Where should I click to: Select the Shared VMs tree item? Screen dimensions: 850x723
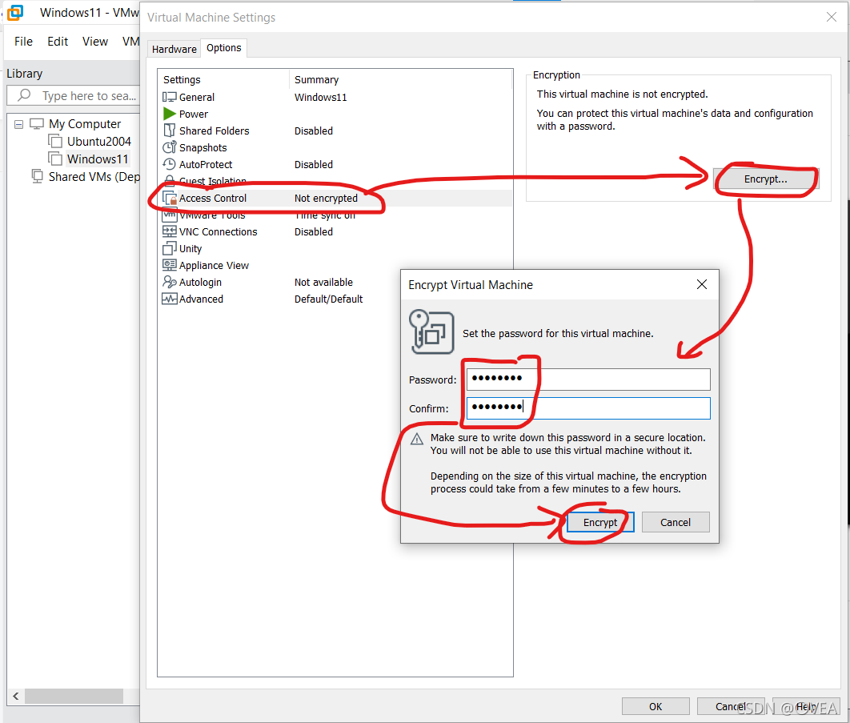click(94, 177)
